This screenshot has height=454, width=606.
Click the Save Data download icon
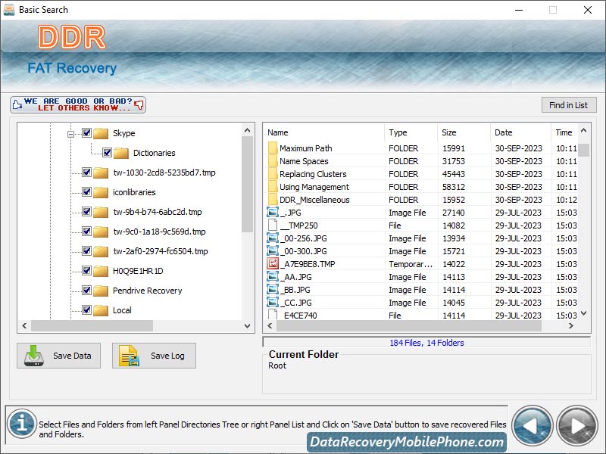pos(34,356)
